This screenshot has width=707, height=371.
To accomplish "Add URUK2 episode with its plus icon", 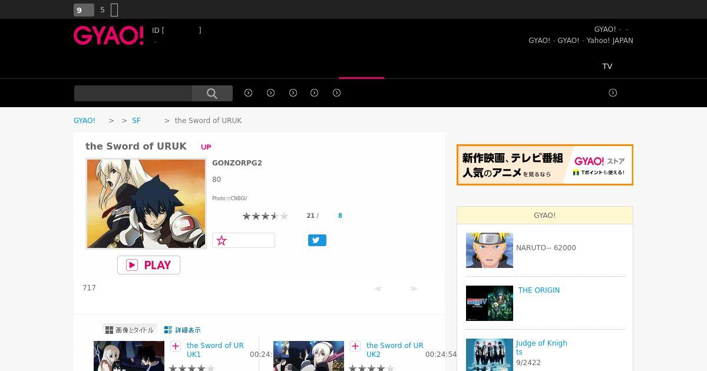I will coord(355,346).
